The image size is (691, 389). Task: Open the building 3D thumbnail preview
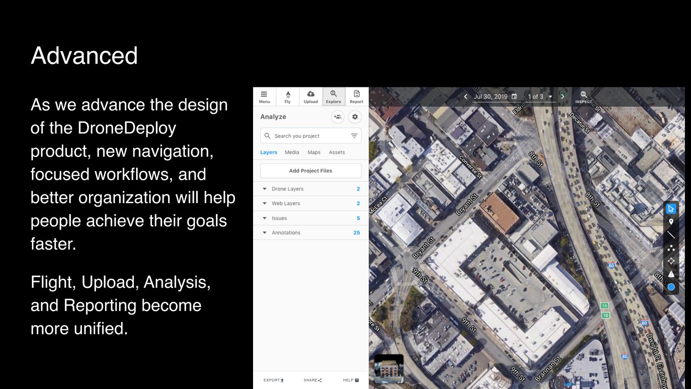(389, 369)
